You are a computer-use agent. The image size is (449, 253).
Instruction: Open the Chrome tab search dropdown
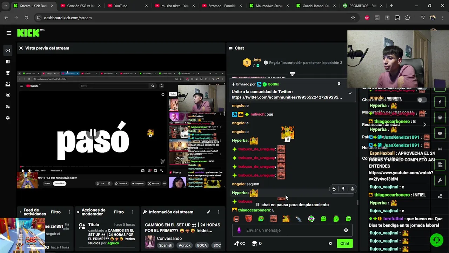5,6
